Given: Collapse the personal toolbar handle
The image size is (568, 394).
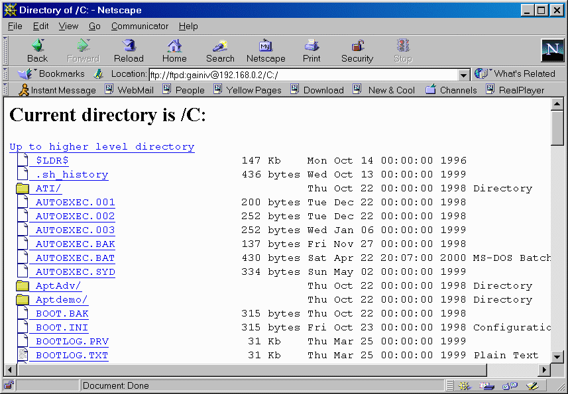Looking at the screenshot, I should click(x=5, y=90).
